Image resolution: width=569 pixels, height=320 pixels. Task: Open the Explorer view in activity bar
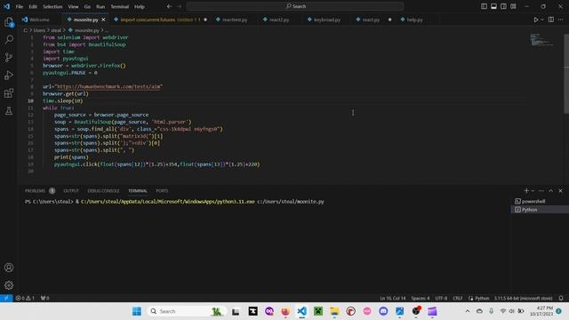coord(9,22)
